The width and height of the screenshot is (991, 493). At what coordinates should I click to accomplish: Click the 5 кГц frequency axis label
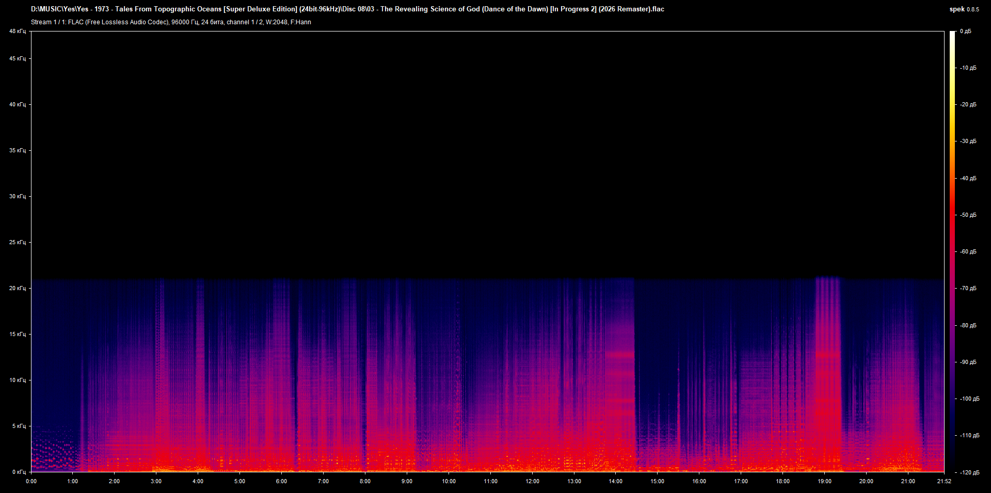19,426
